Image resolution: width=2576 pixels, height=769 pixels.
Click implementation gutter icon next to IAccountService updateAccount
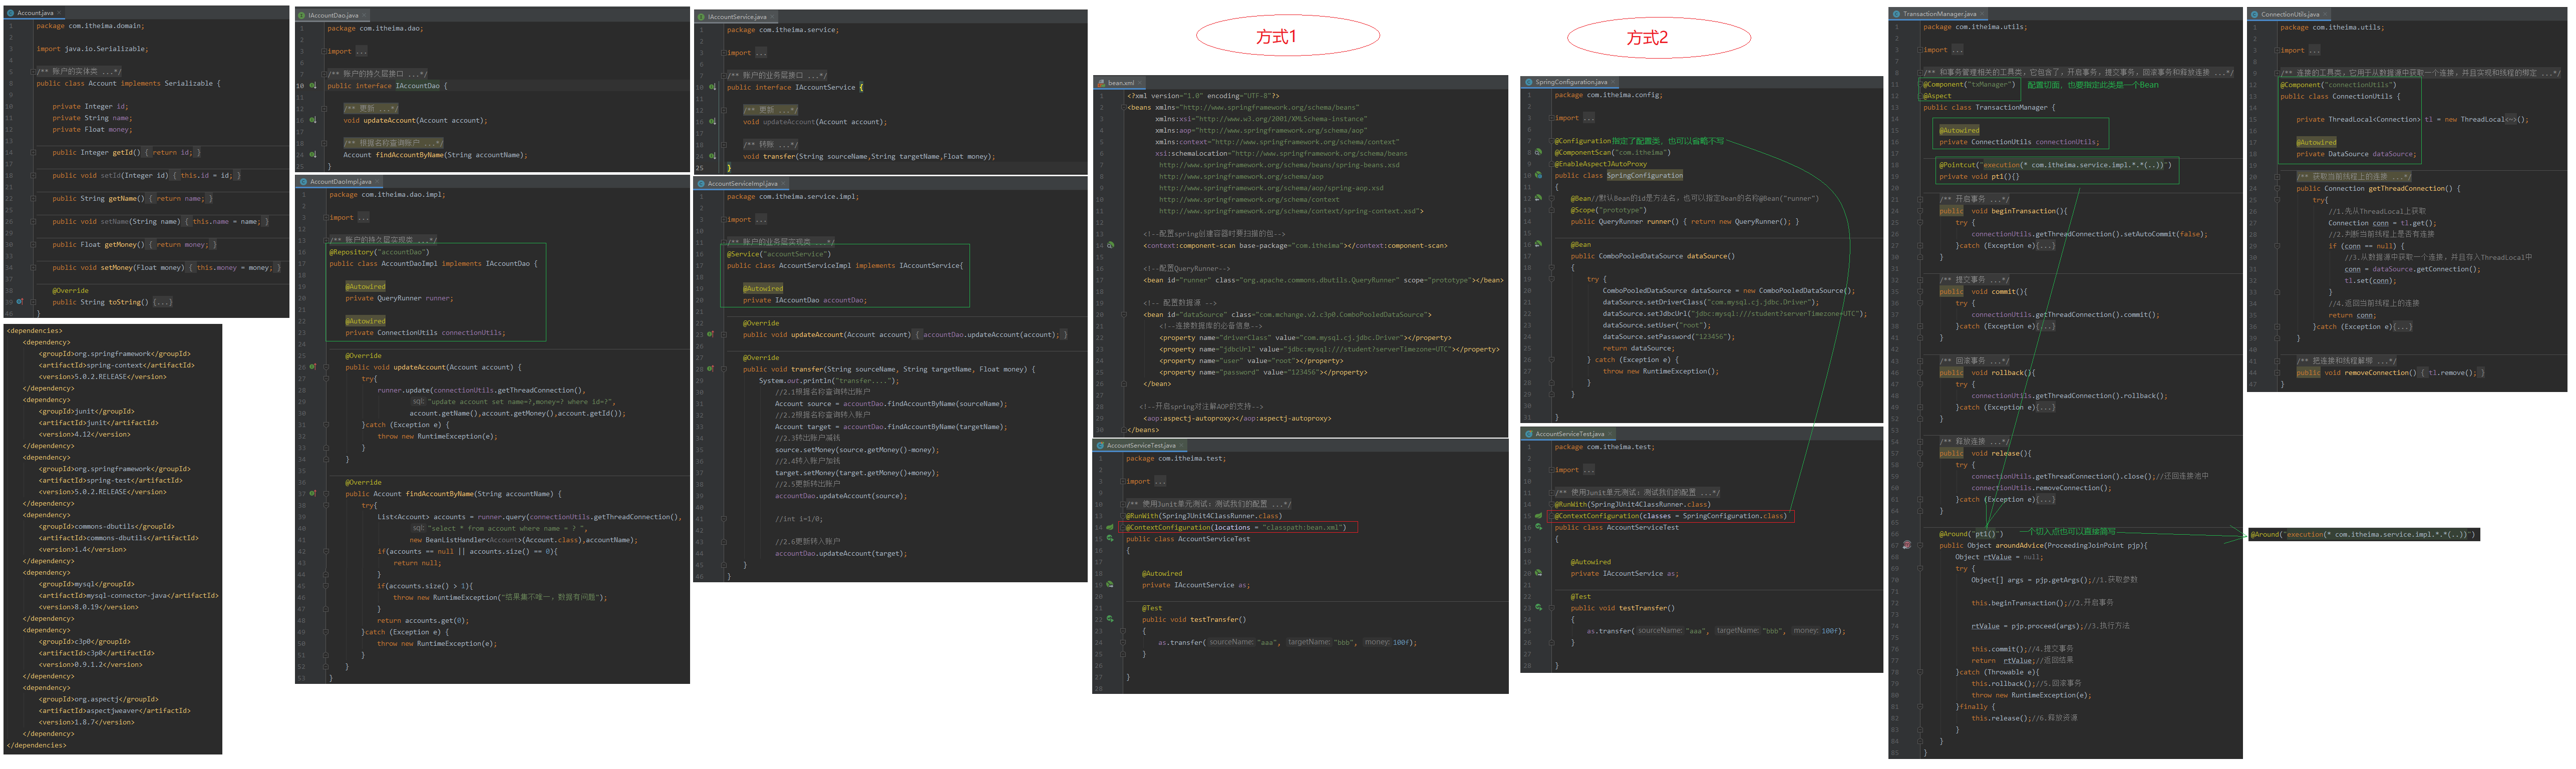coord(712,122)
